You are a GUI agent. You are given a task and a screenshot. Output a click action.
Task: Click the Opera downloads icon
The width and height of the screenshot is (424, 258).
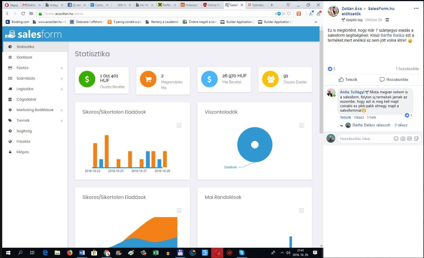311,14
